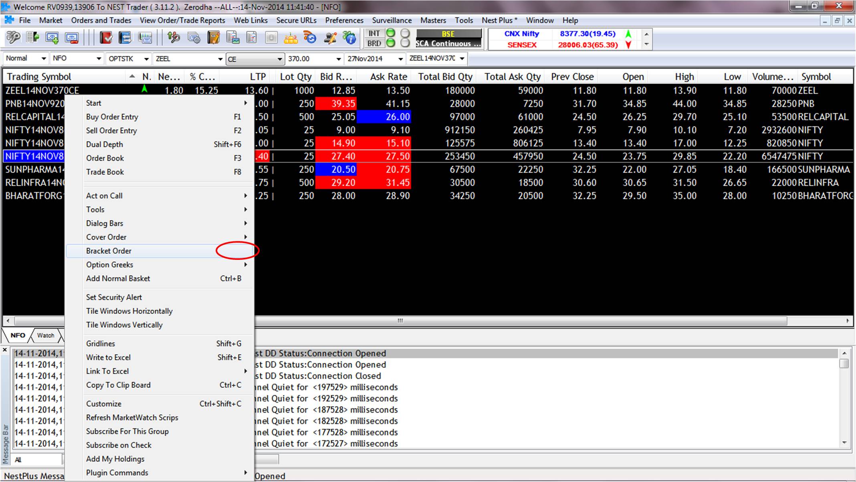Click the grey light next to BRD
This screenshot has width=856, height=482.
point(406,43)
